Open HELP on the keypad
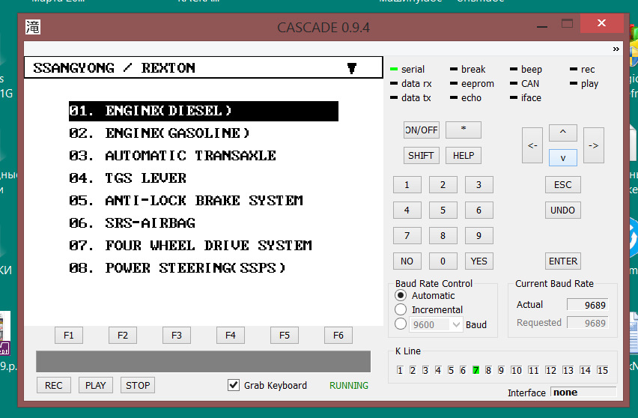The height and width of the screenshot is (418, 638). coord(464,156)
